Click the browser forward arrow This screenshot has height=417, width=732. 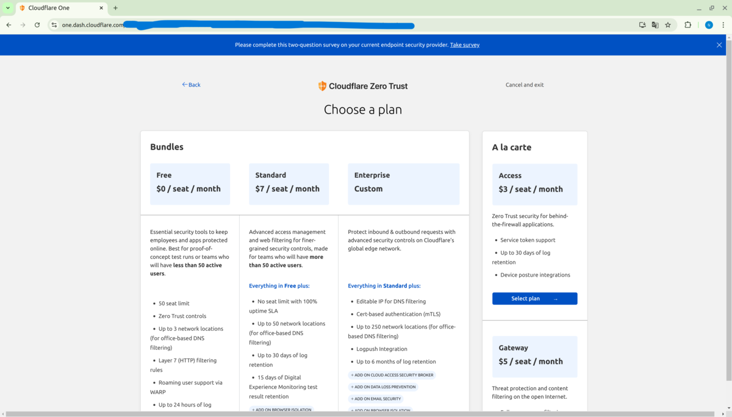[23, 25]
